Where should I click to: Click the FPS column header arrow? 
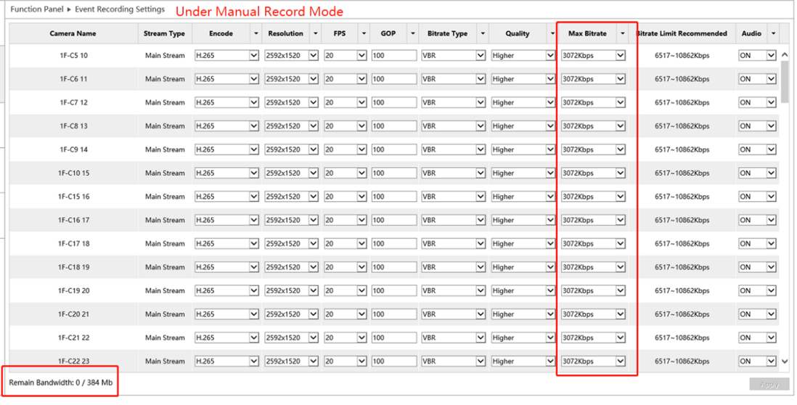tap(363, 33)
